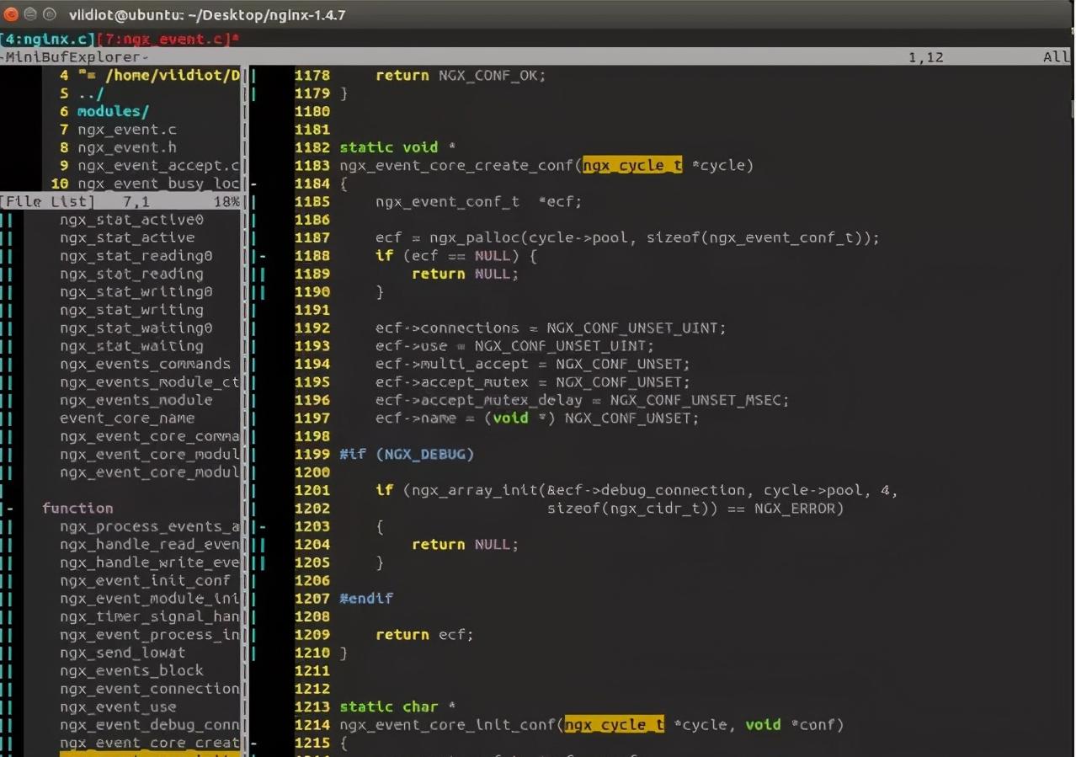
Task: Select ngx_send_lowat in the tag list
Action: pos(122,653)
